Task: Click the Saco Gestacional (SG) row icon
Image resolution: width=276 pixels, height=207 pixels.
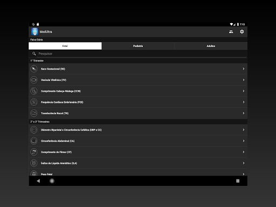Action: point(34,69)
